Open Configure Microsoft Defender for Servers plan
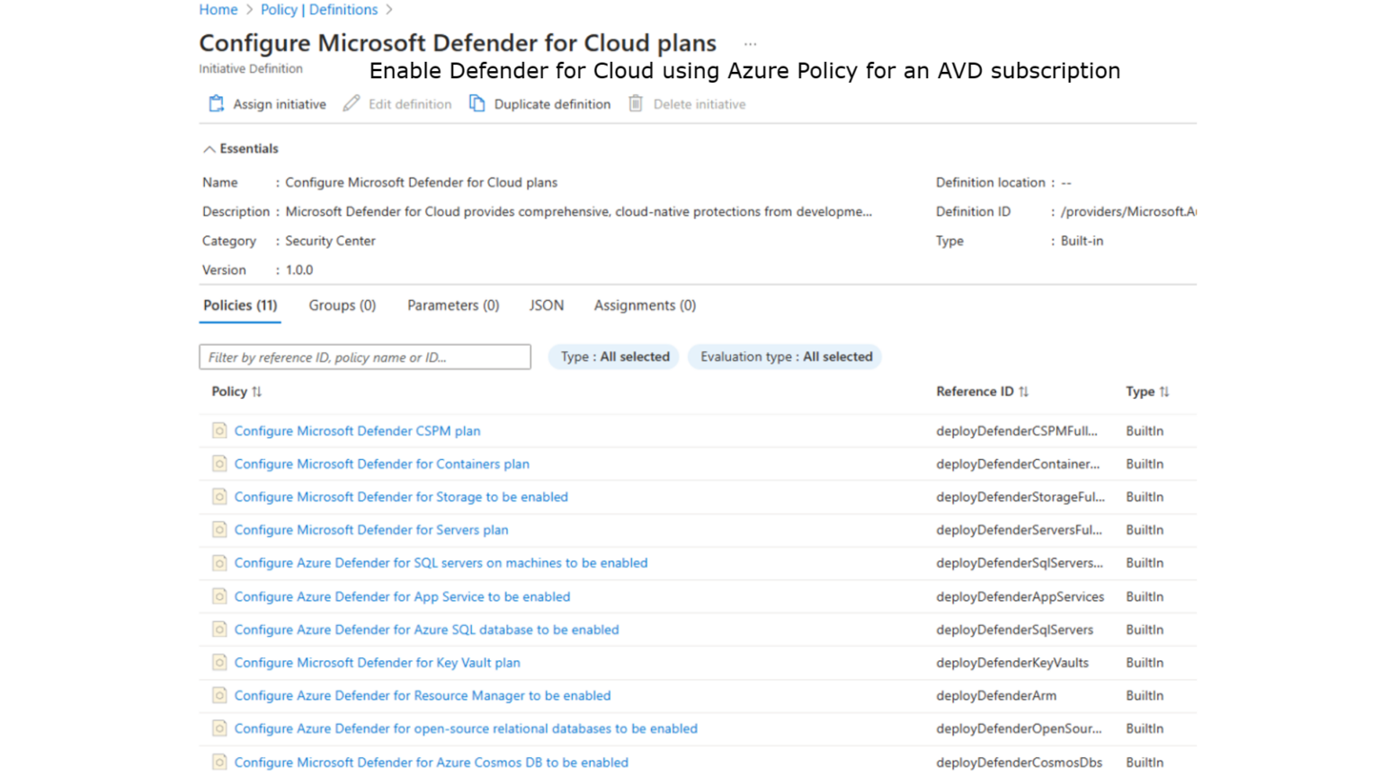This screenshot has height=776, width=1381. [371, 530]
